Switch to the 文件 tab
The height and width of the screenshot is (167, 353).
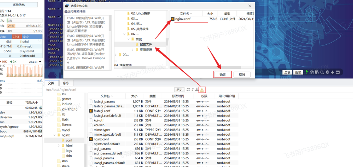pos(51,83)
